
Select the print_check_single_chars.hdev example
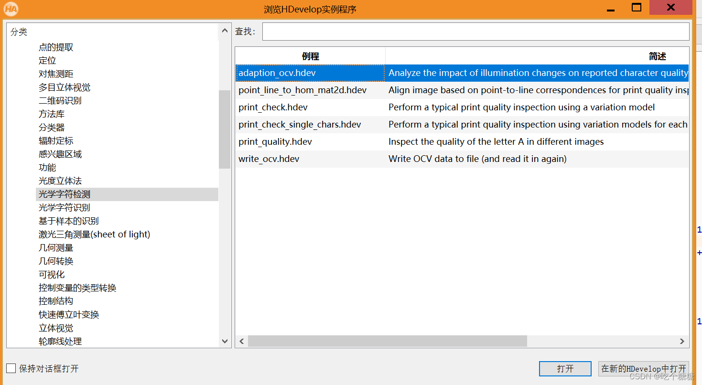click(300, 125)
